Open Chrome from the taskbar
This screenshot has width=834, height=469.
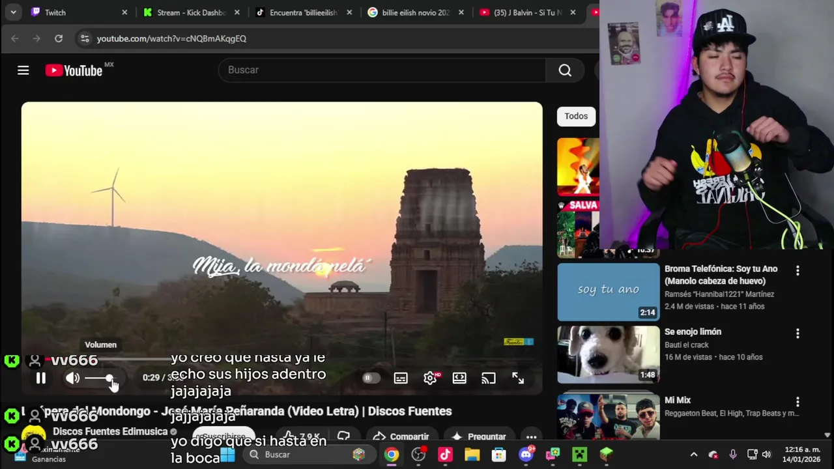point(392,455)
